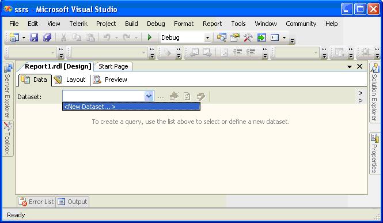
Task: Open the Properties side panel
Action: point(375,153)
